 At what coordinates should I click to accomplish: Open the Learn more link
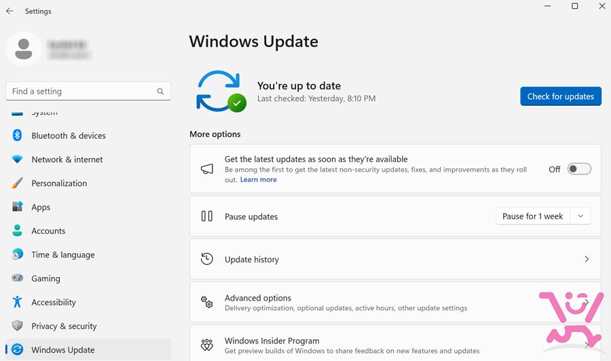[259, 180]
